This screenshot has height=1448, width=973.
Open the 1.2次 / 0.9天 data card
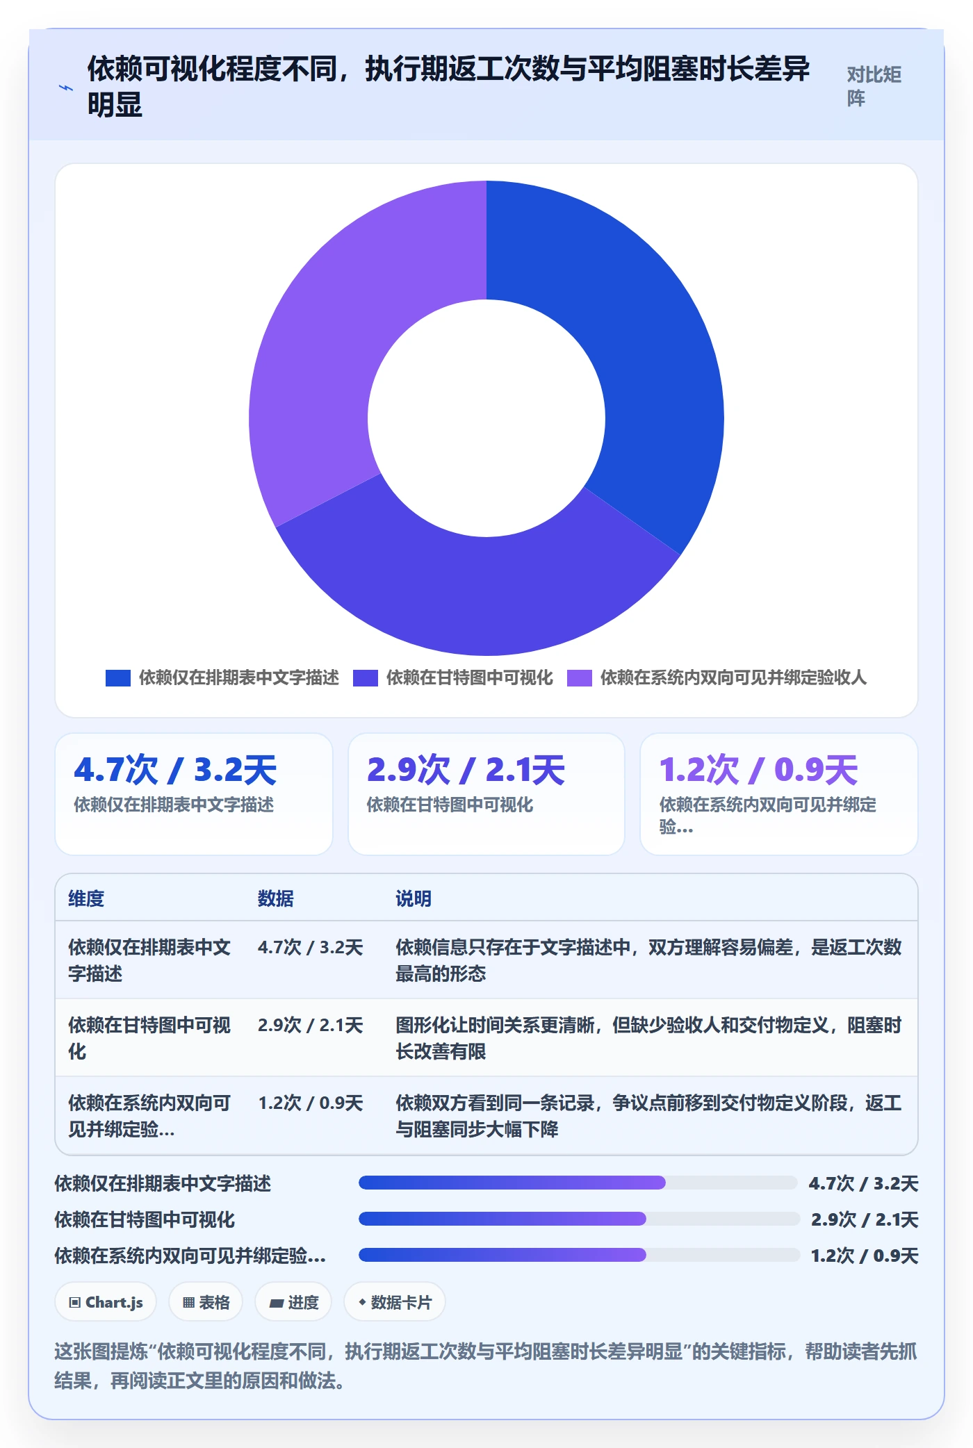tap(779, 794)
